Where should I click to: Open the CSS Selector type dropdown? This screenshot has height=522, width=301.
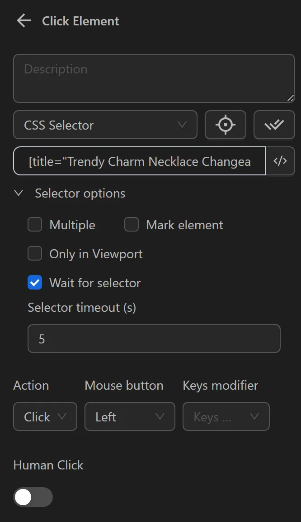click(x=105, y=125)
